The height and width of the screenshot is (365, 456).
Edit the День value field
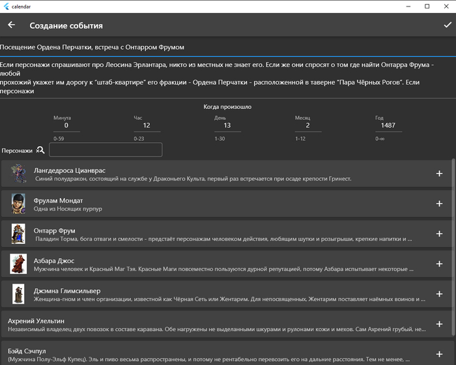(227, 125)
